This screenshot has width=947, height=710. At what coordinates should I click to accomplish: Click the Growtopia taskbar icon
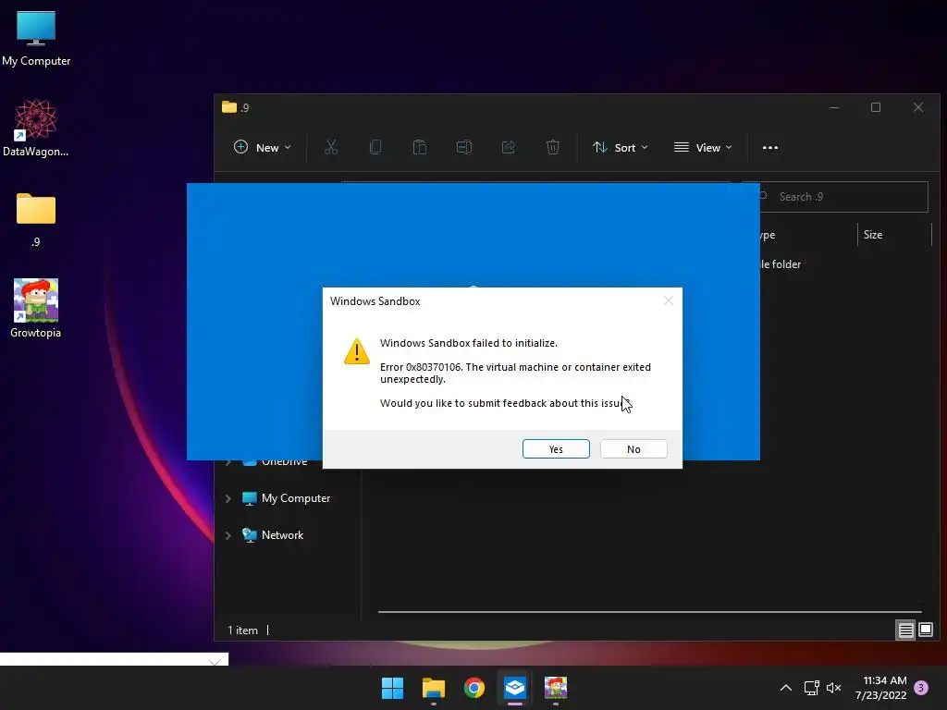point(556,688)
